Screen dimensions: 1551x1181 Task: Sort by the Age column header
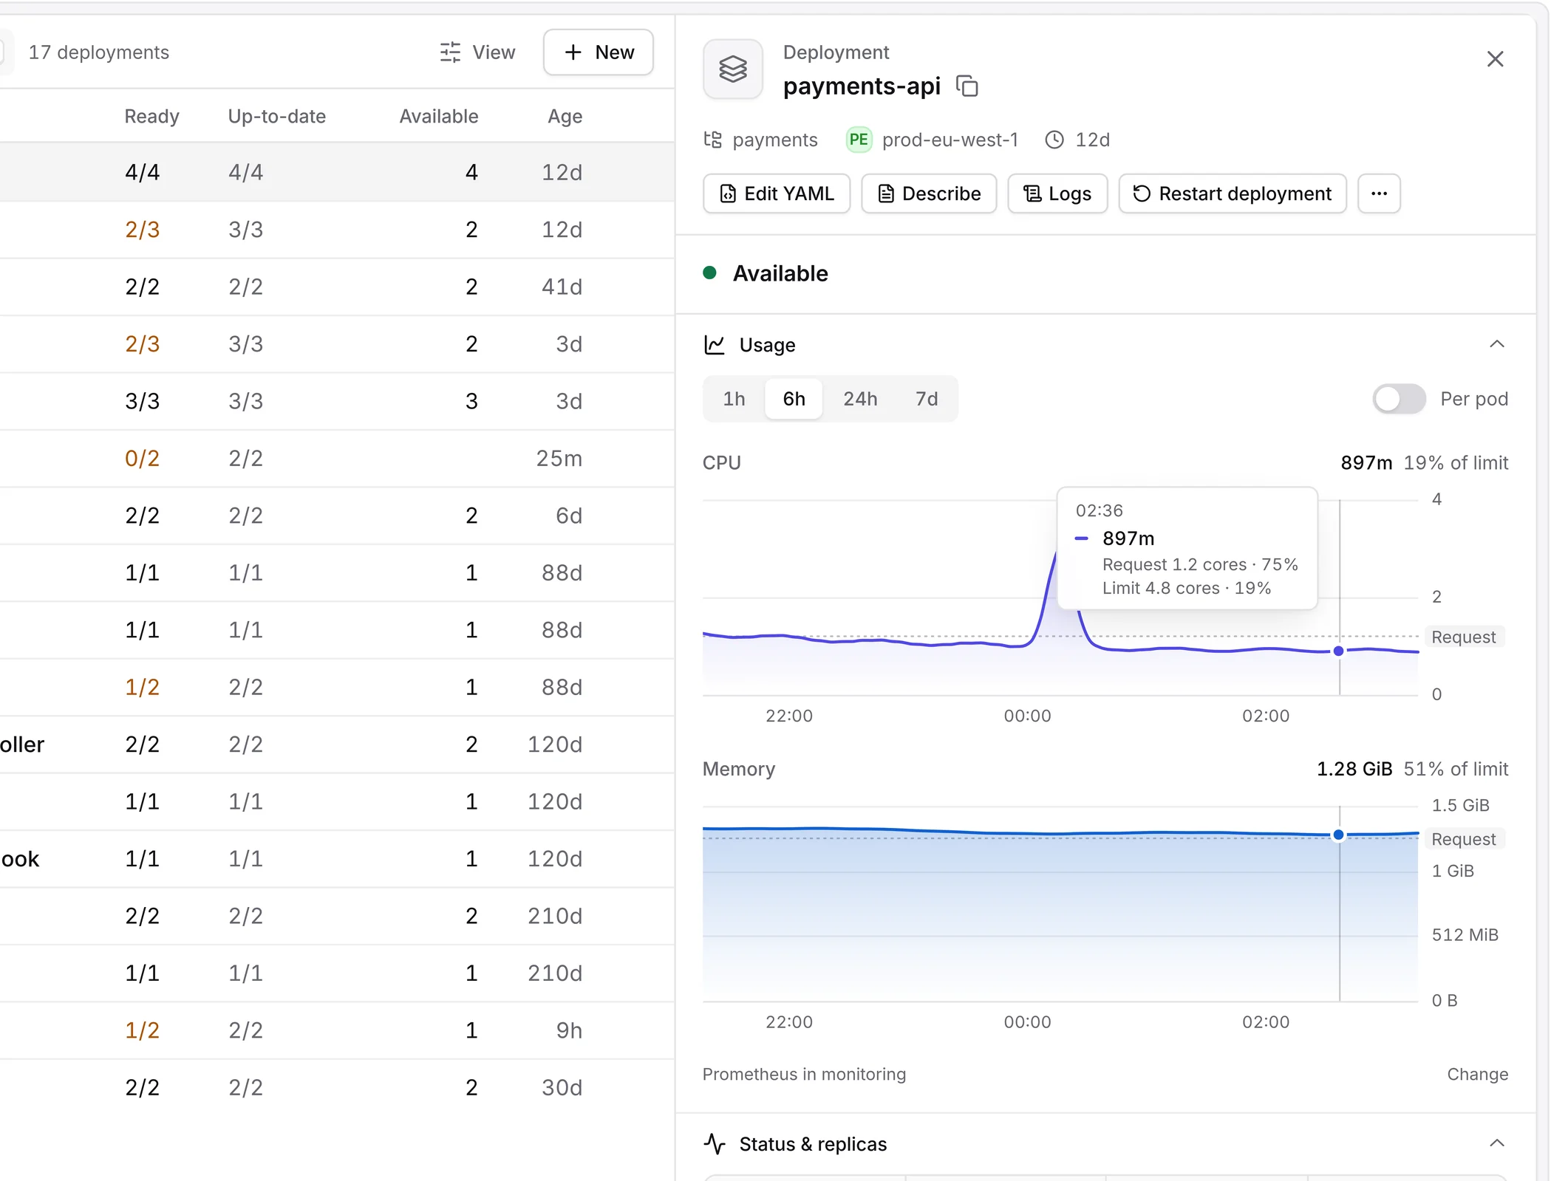click(565, 116)
